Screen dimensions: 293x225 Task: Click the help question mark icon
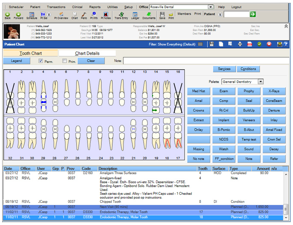coord(286,44)
